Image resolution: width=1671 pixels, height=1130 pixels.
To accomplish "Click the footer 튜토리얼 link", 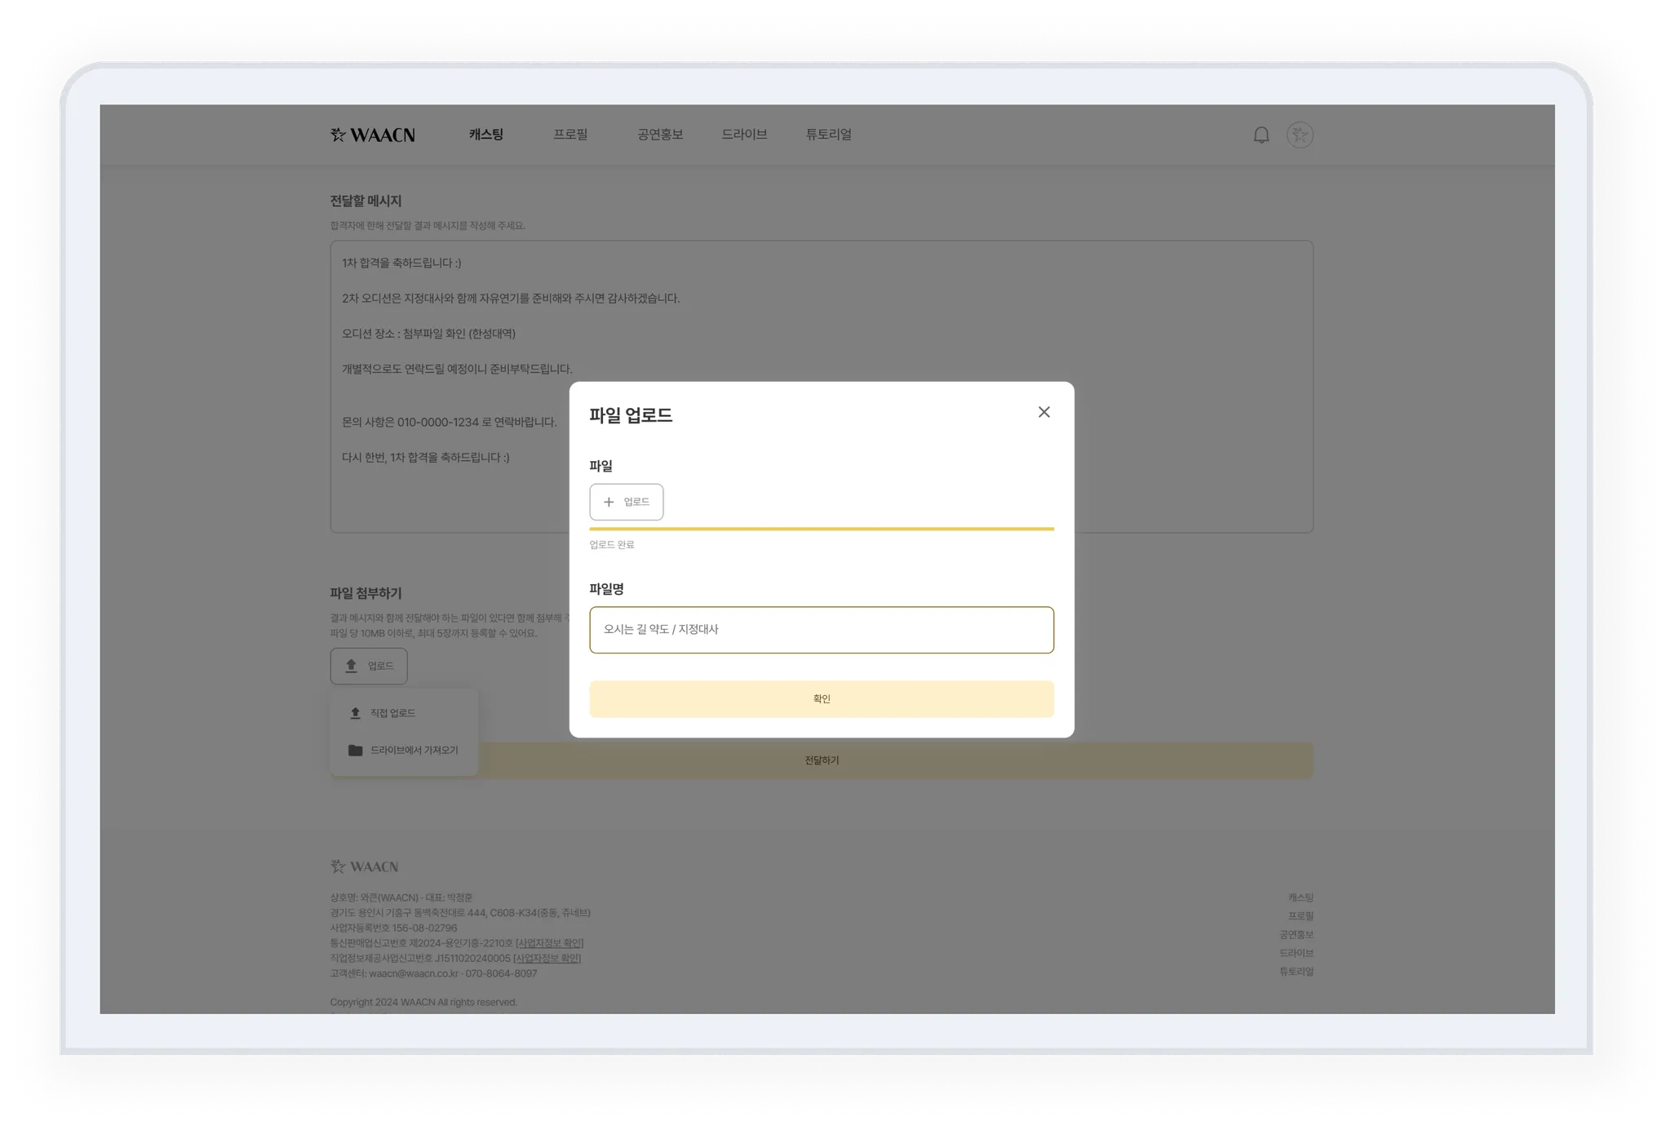I will [1296, 972].
